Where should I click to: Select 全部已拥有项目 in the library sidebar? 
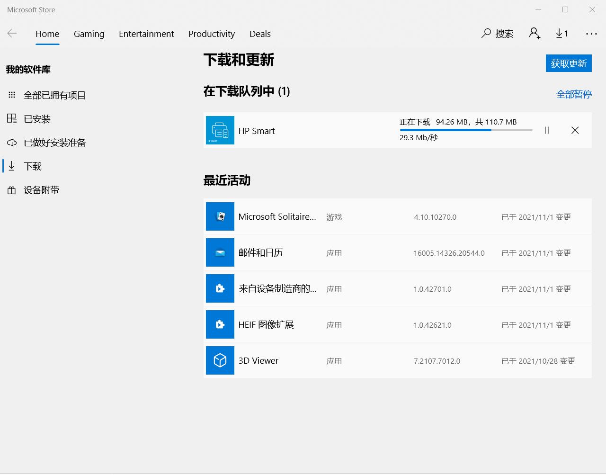(x=54, y=95)
